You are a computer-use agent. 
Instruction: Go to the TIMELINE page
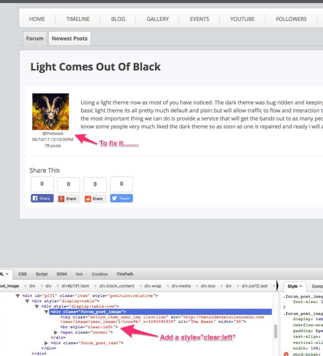tap(78, 19)
